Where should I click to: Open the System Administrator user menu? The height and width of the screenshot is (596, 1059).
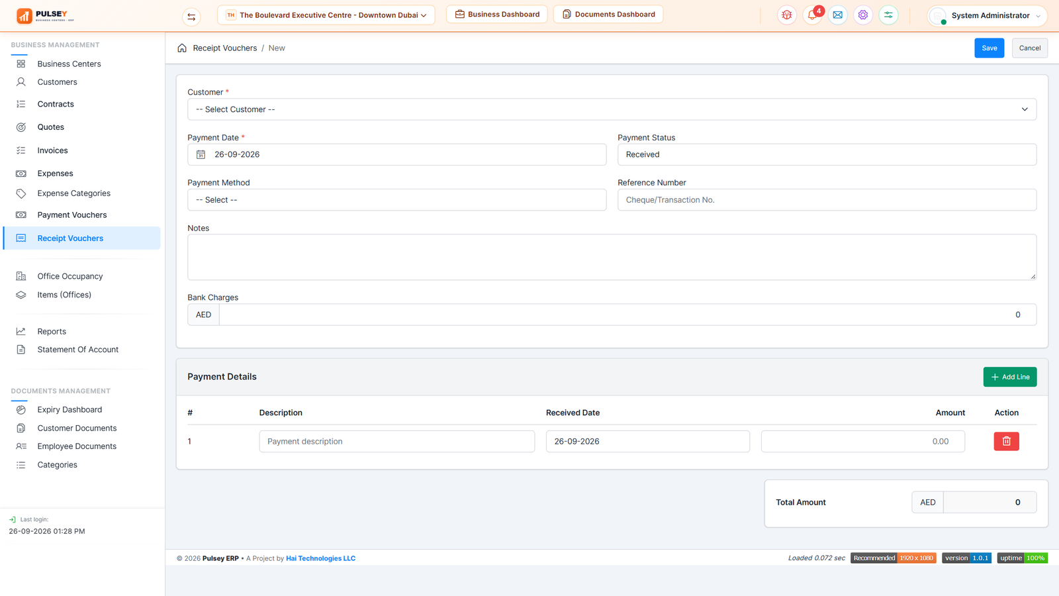pos(987,15)
